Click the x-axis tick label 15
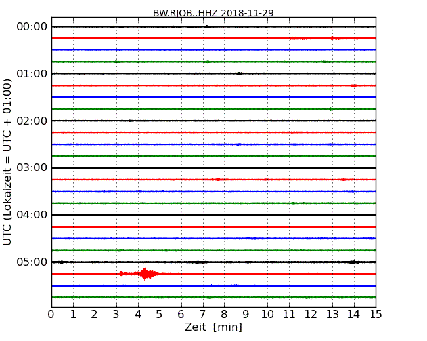Screen dimensions: 427x341 coord(376,314)
